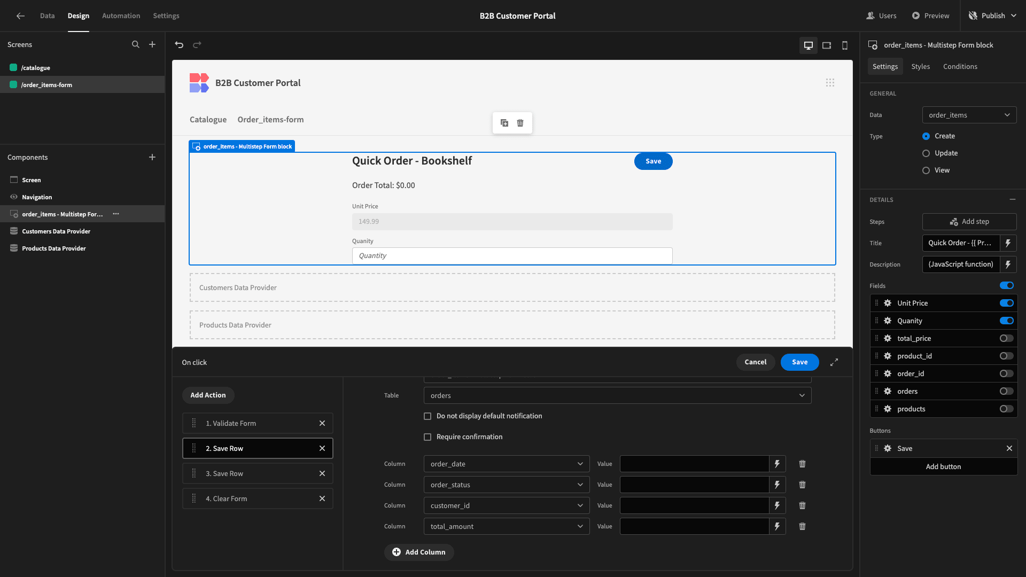Click the undo arrow icon
1026x577 pixels.
[179, 45]
